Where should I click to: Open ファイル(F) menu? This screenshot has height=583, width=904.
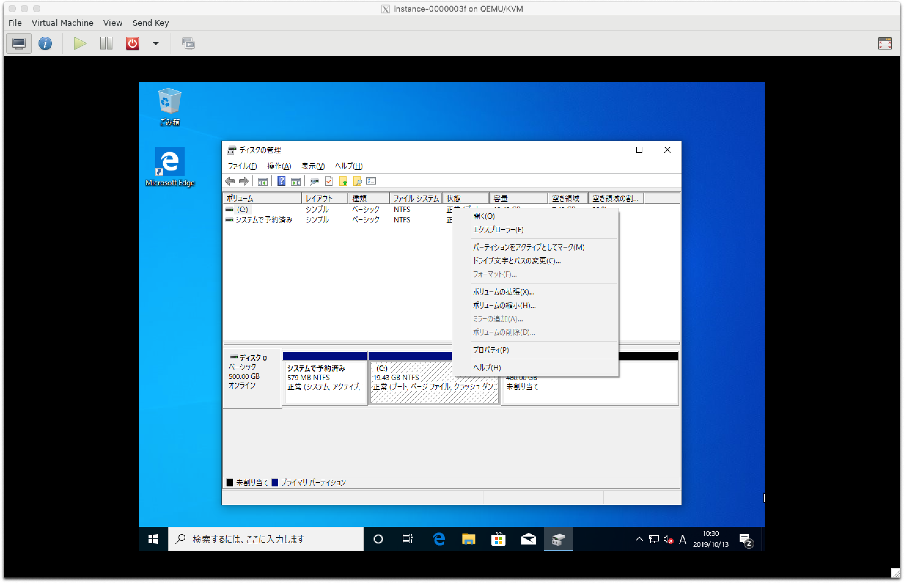click(x=242, y=166)
